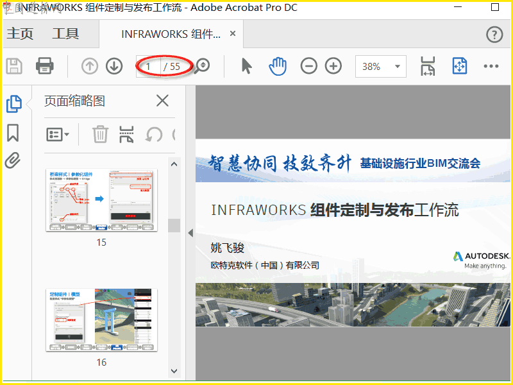Zoom in with the plus circle
This screenshot has width=513, height=385.
(x=333, y=66)
